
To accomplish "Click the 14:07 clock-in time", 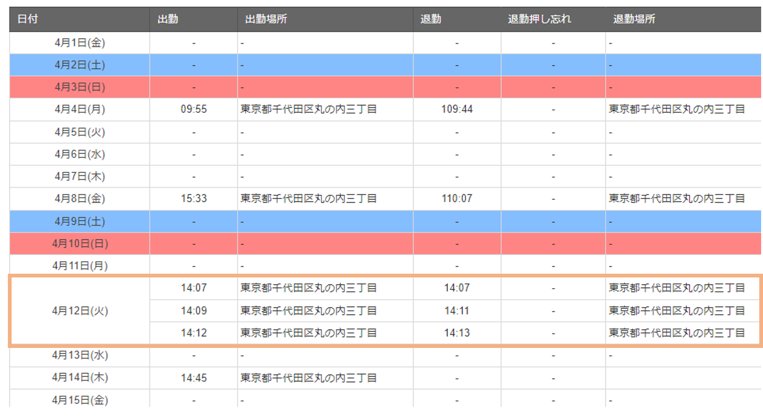I will [194, 288].
